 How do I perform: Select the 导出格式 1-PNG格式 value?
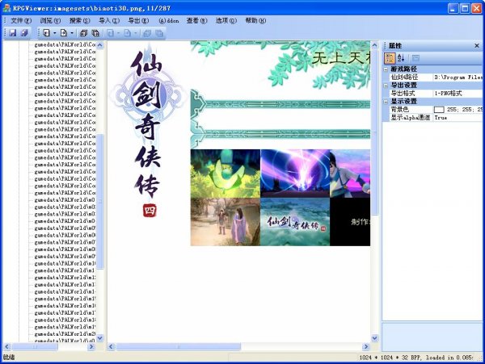pyautogui.click(x=458, y=94)
